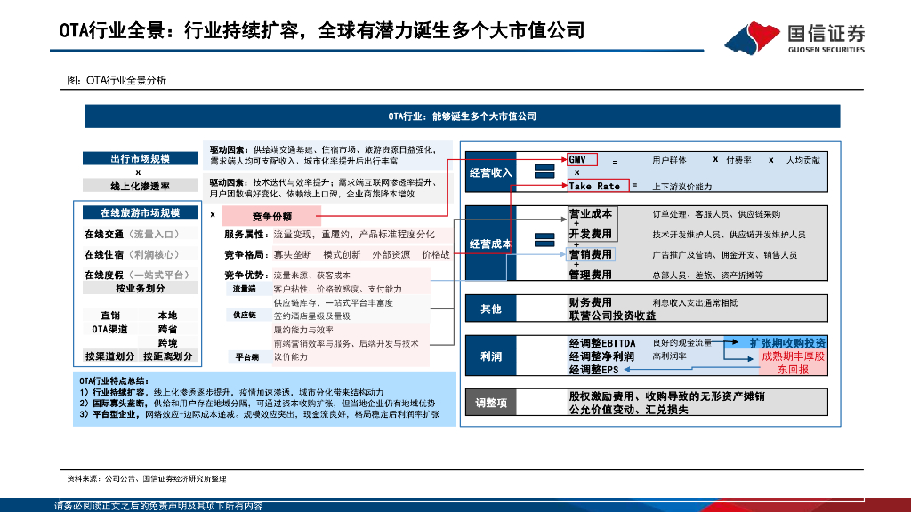This screenshot has width=911, height=512.
Task: Select the OTA行业 title banner
Action: (x=462, y=115)
